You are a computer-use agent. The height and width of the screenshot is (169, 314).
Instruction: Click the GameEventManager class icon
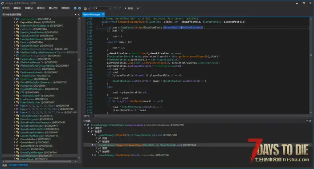coord(17,125)
